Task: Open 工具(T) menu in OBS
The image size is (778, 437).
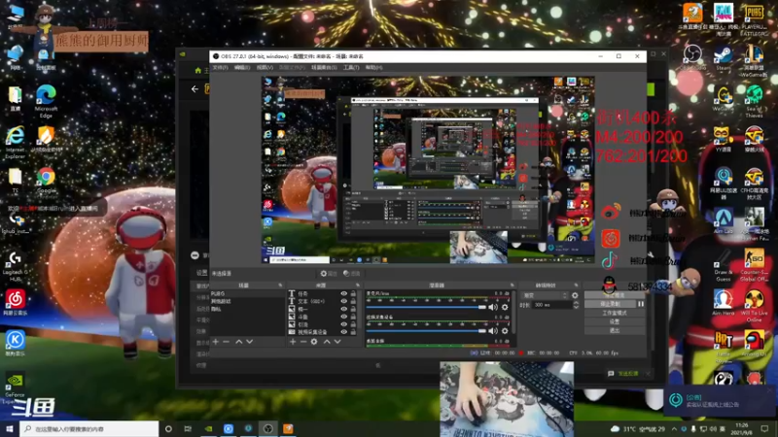Action: pyautogui.click(x=351, y=67)
